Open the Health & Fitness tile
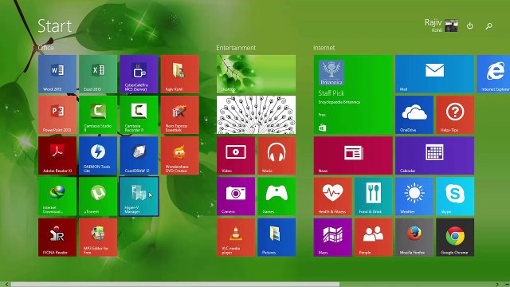 [x=333, y=197]
